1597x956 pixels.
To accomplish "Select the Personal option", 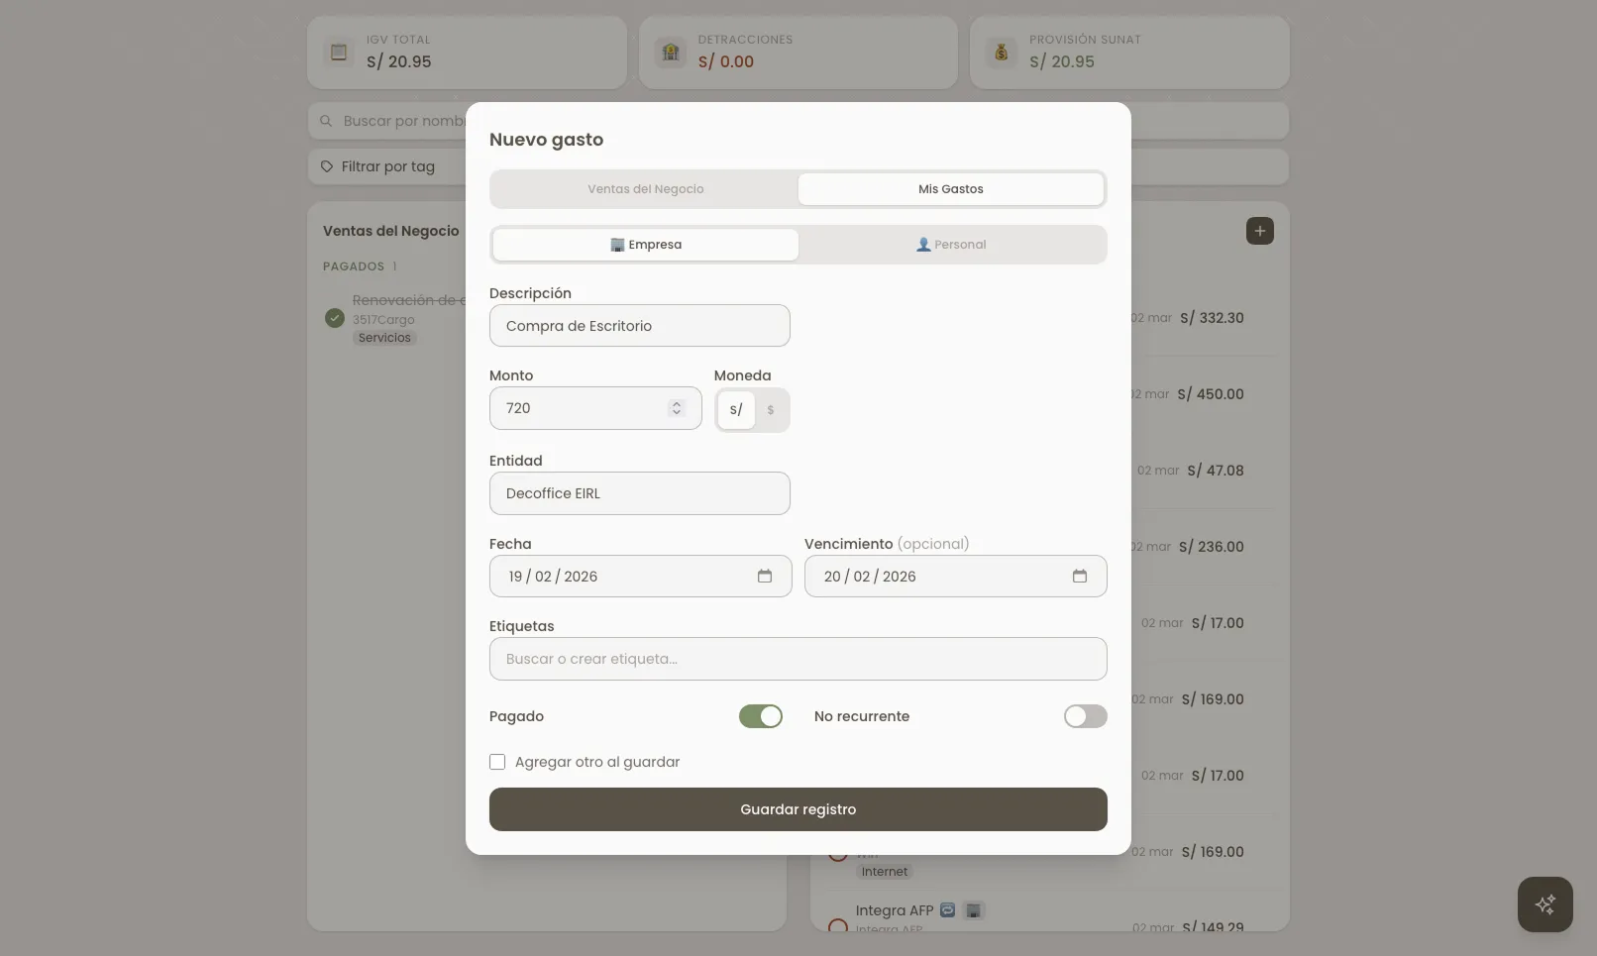I will pyautogui.click(x=951, y=244).
